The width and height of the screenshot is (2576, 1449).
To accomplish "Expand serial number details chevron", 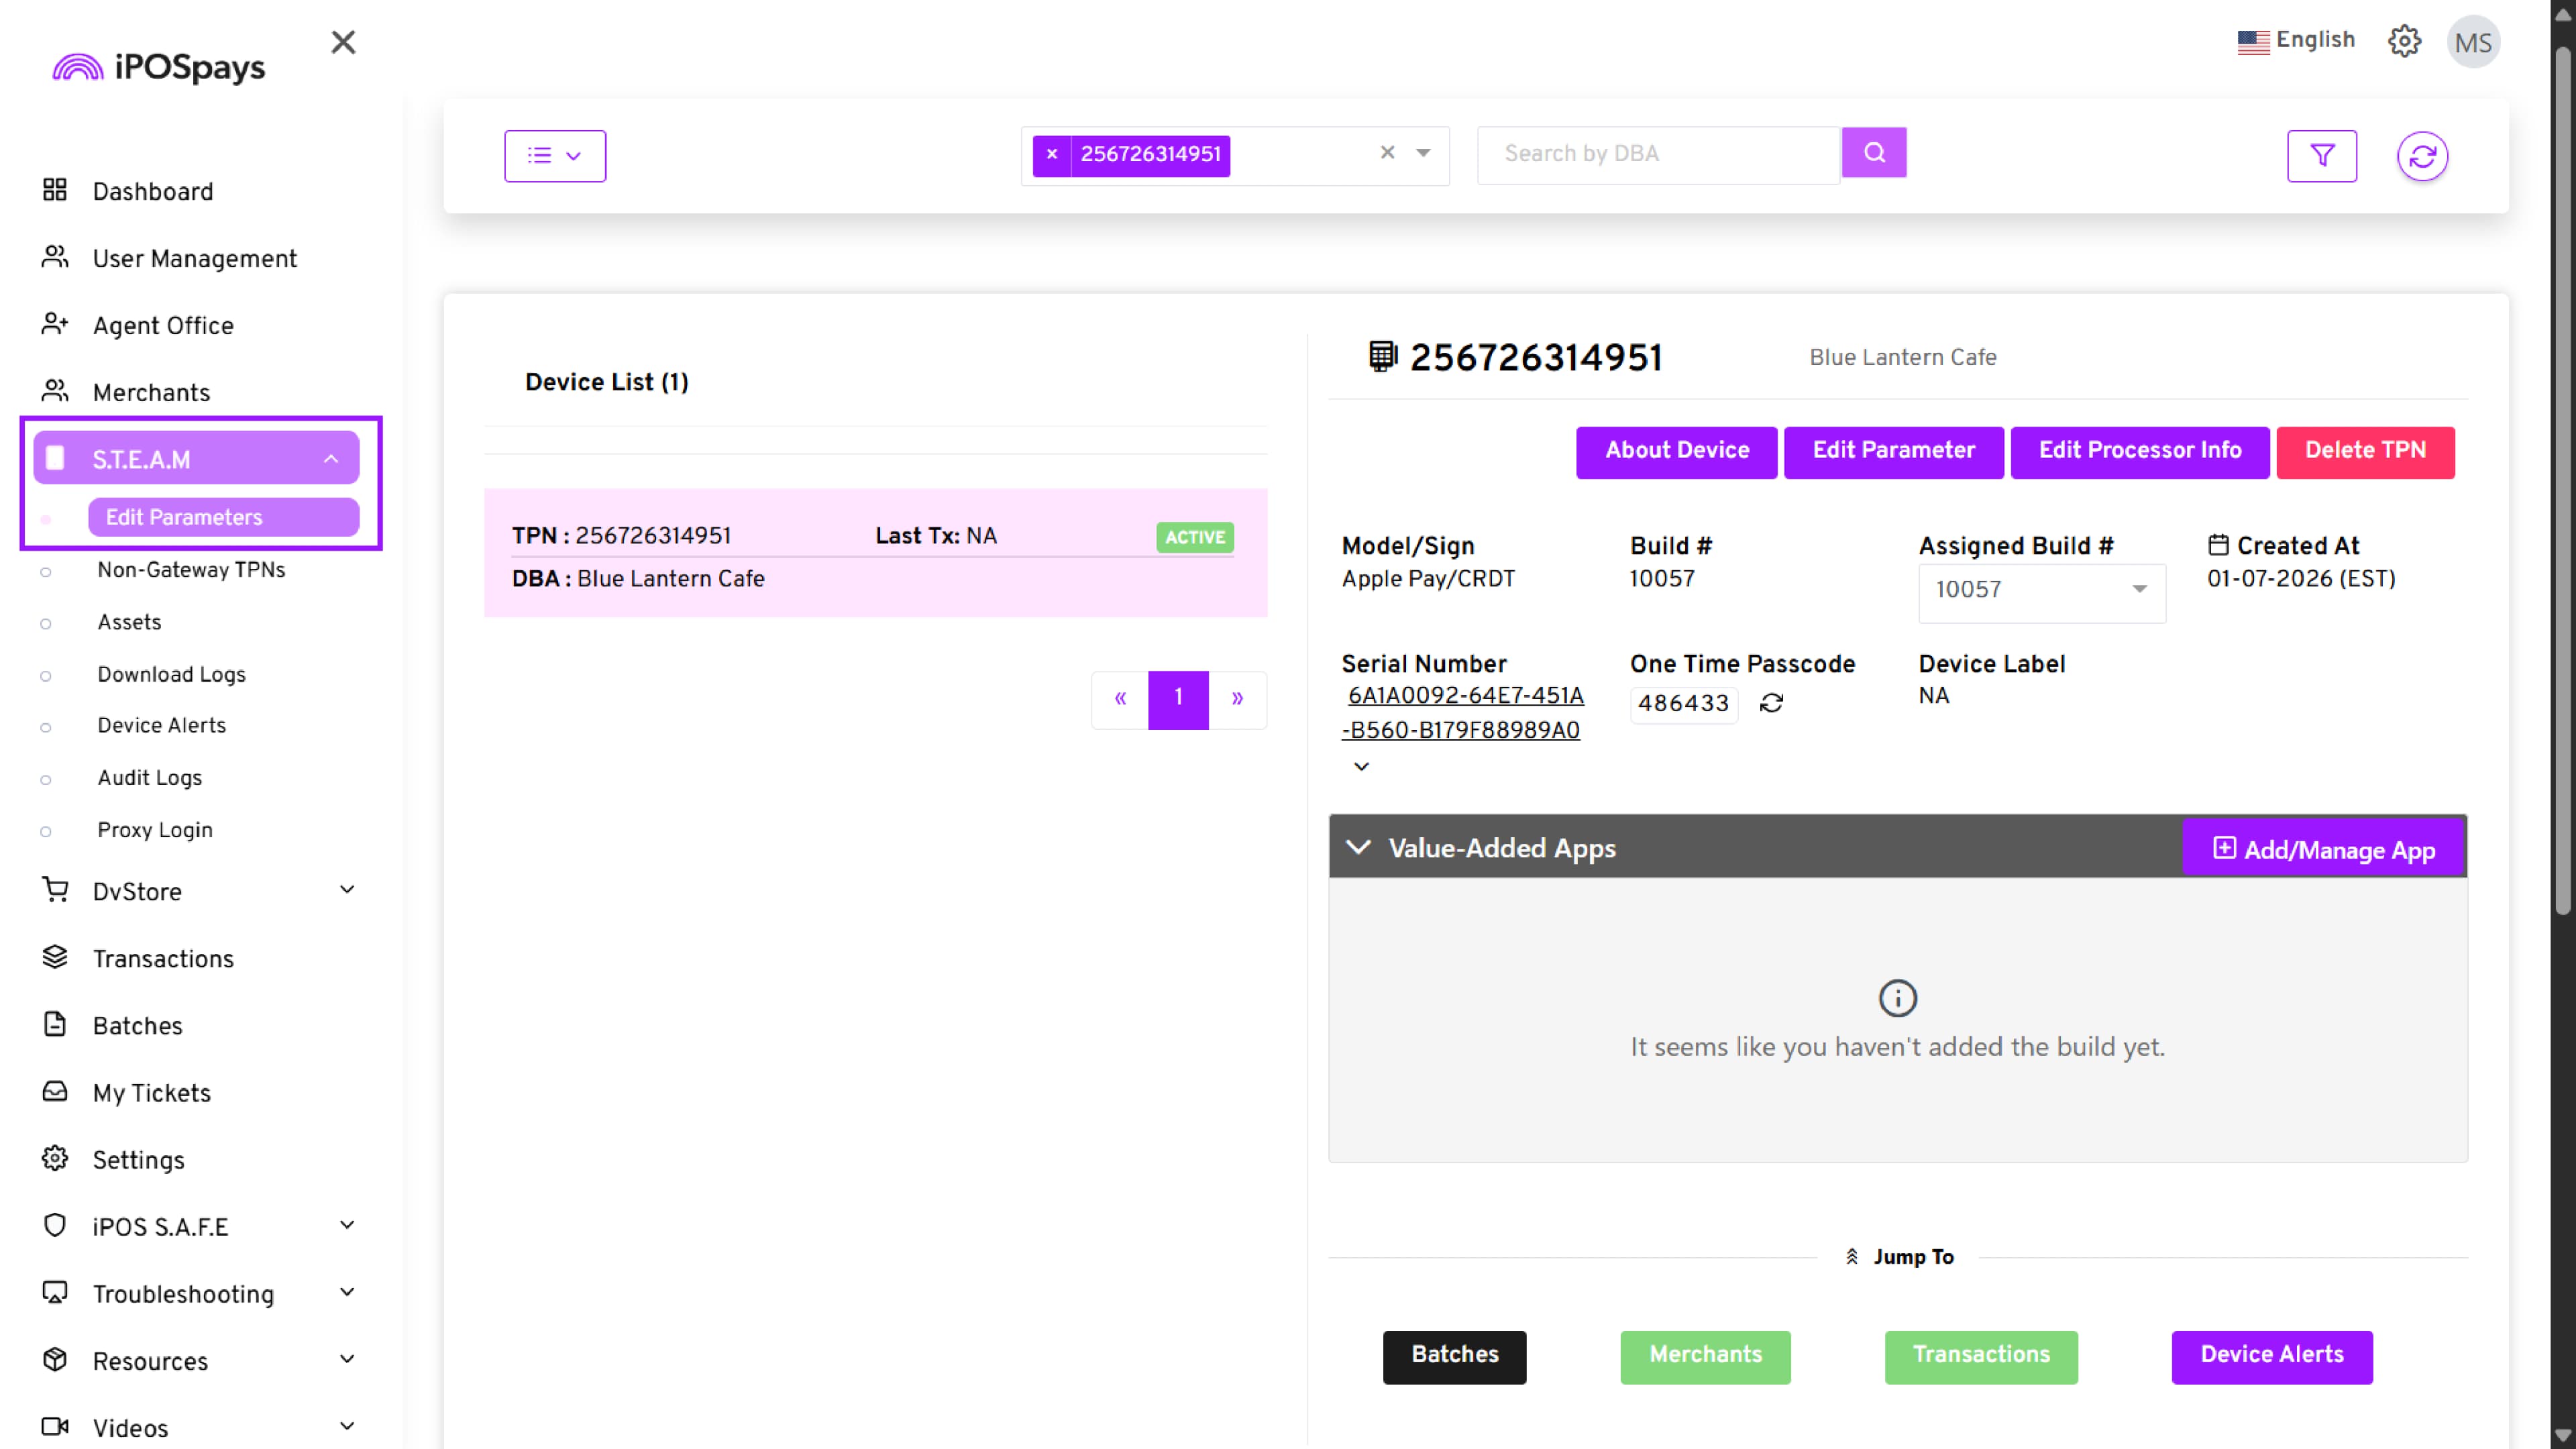I will 1361,766.
